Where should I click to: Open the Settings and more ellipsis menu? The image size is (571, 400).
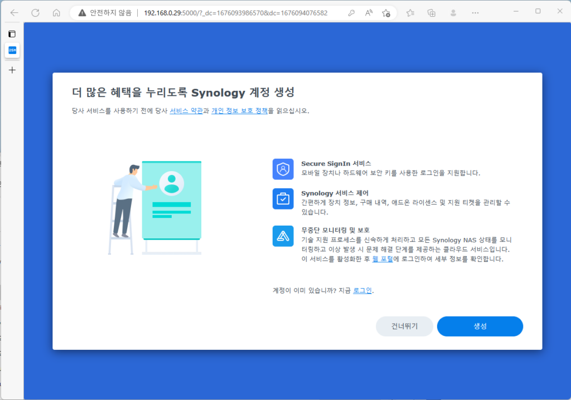point(475,13)
